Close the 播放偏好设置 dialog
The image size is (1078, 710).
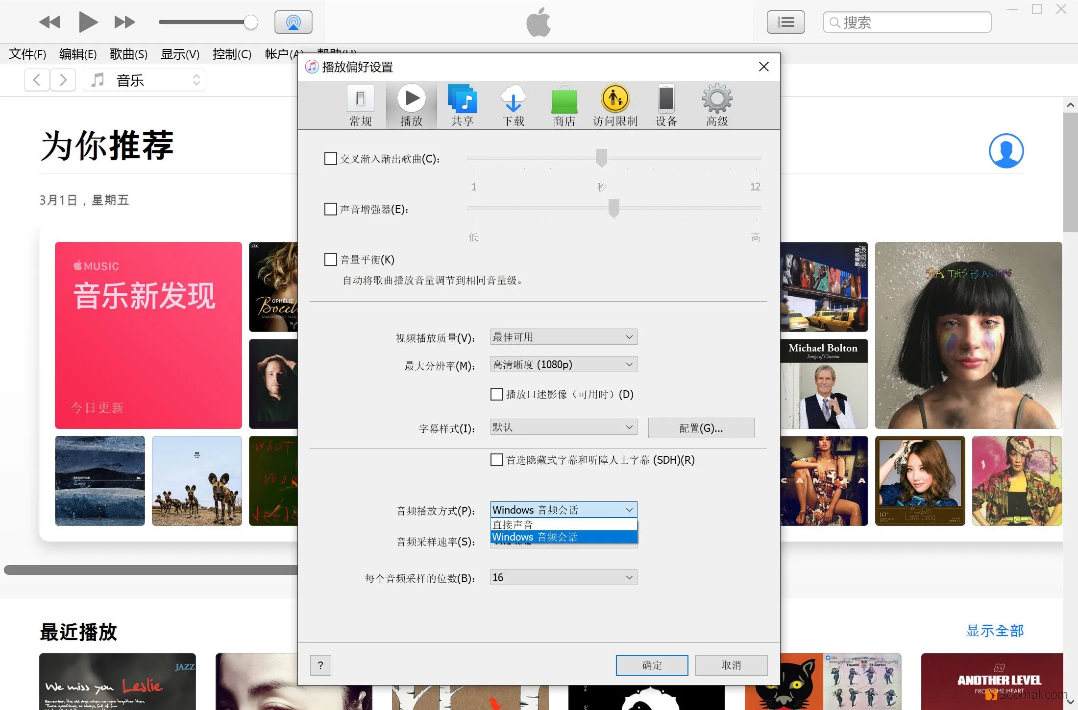pyautogui.click(x=763, y=67)
